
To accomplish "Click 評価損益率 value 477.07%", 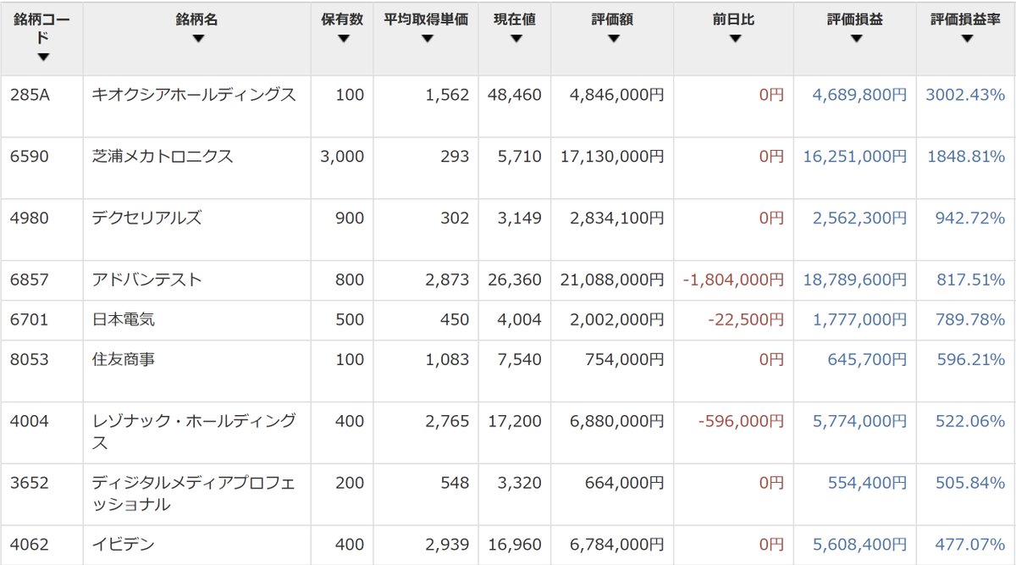I will click(970, 545).
